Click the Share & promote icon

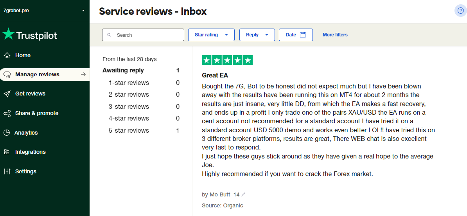pos(7,113)
